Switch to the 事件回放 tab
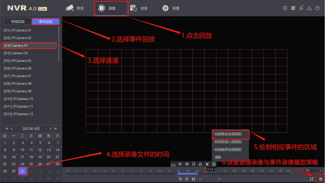The width and height of the screenshot is (325, 183). [46, 21]
